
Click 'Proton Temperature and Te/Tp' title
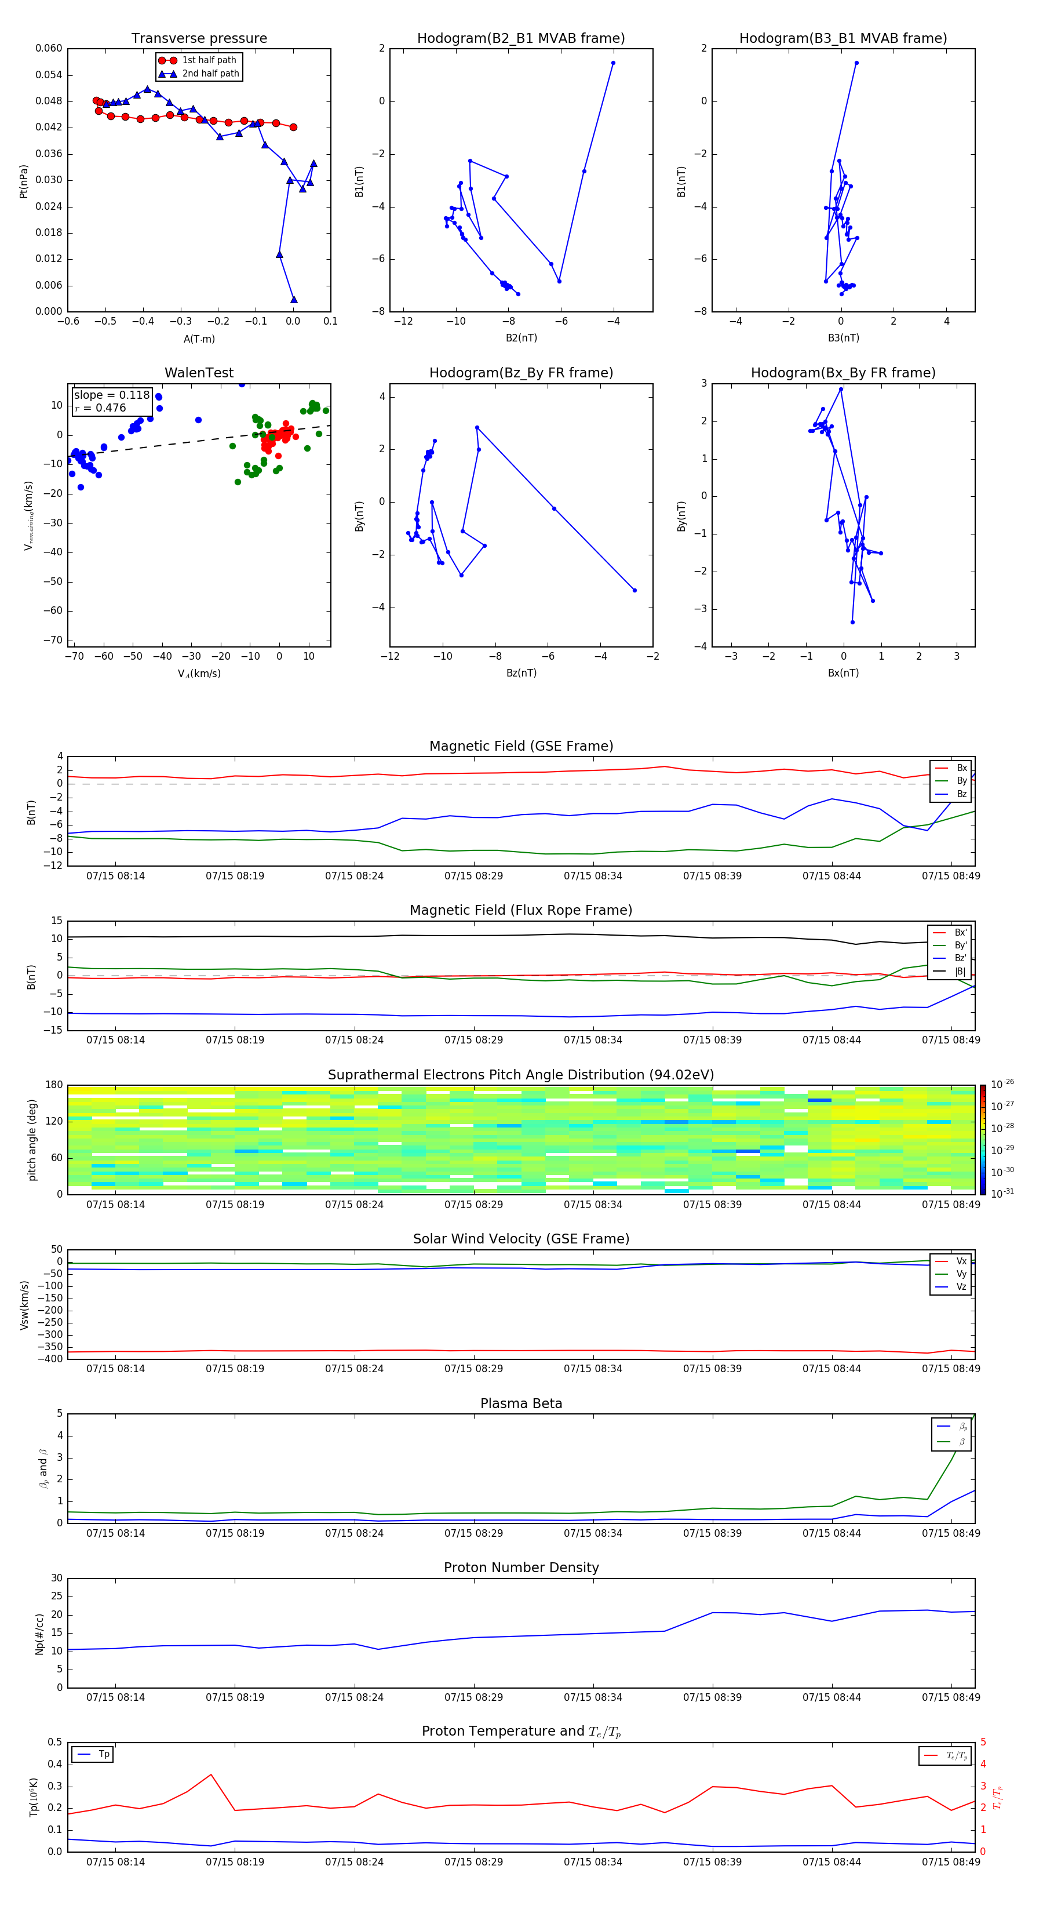coord(521,1731)
